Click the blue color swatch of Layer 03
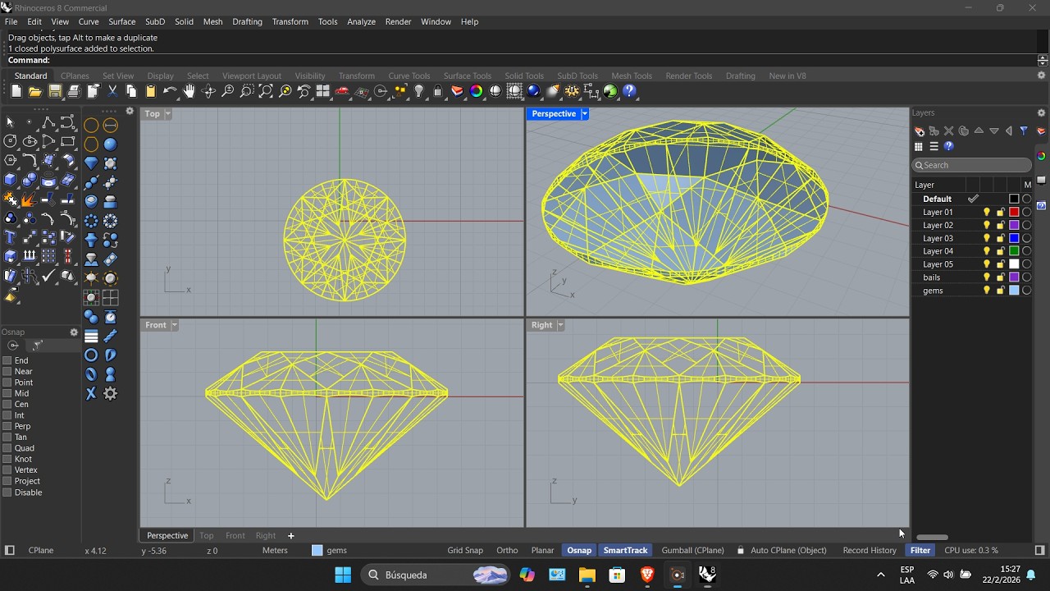The image size is (1050, 591). coord(1014,238)
